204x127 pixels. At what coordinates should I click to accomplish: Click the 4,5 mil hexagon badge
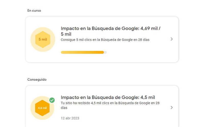click(42, 108)
